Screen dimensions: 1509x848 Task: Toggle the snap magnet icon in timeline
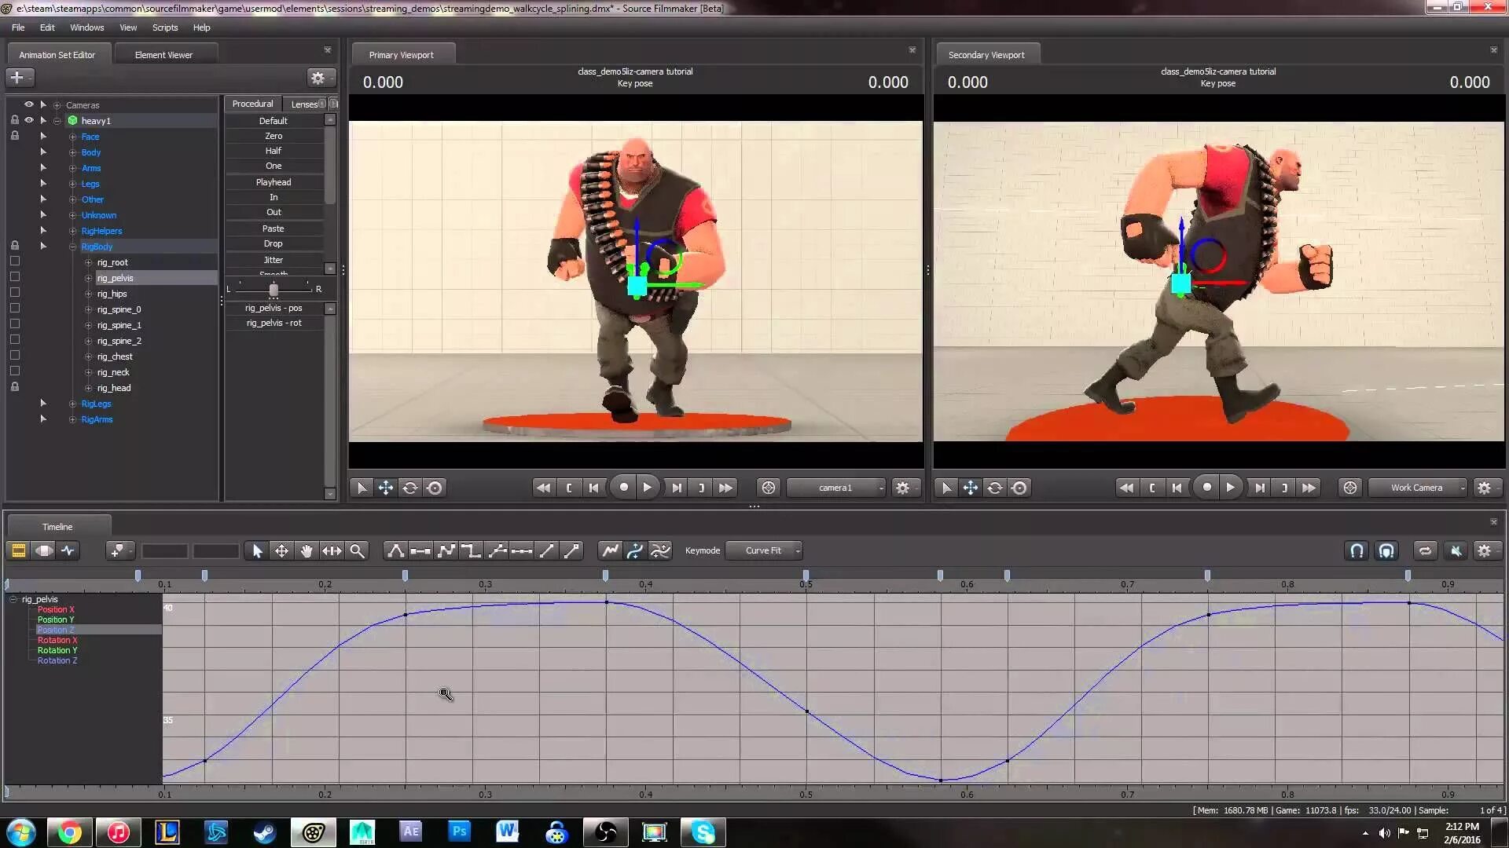pyautogui.click(x=1357, y=551)
